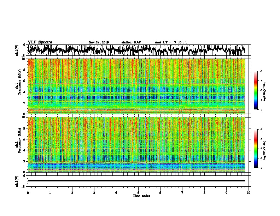Click time axis tick label "8"
This screenshot has height=216, width=280.
pos(204,193)
